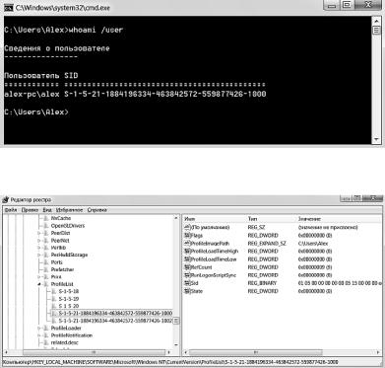Select the ProfileLoader key label
Viewport: 385px width, 368px height.
(x=66, y=329)
